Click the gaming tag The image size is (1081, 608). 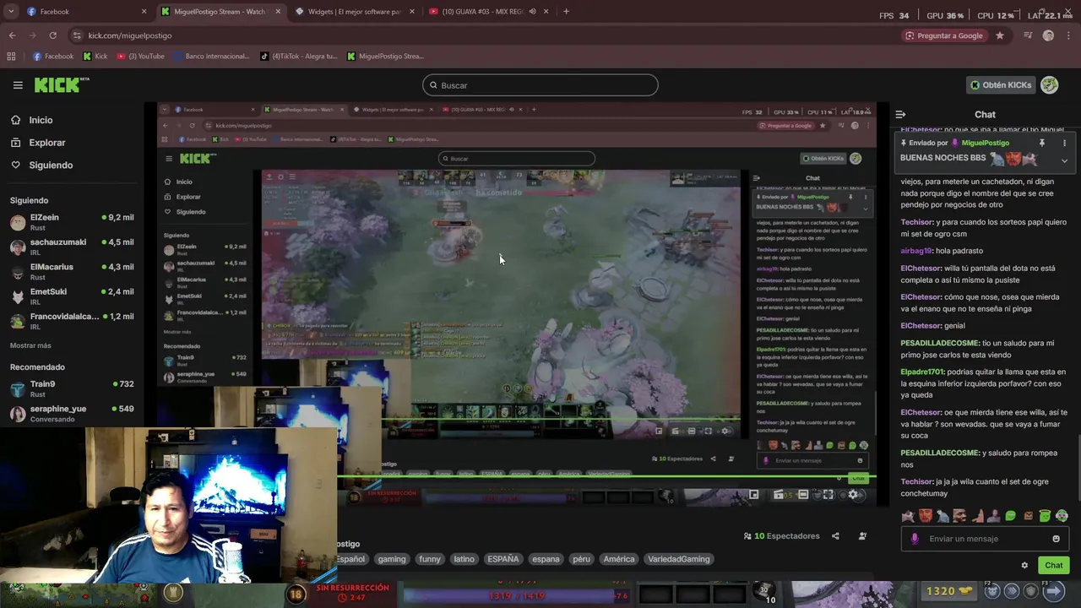point(392,559)
